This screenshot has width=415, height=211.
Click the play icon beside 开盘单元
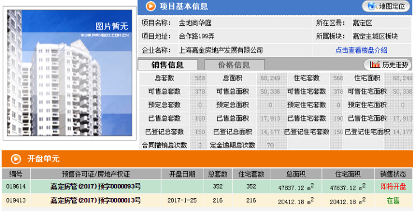tap(16, 159)
